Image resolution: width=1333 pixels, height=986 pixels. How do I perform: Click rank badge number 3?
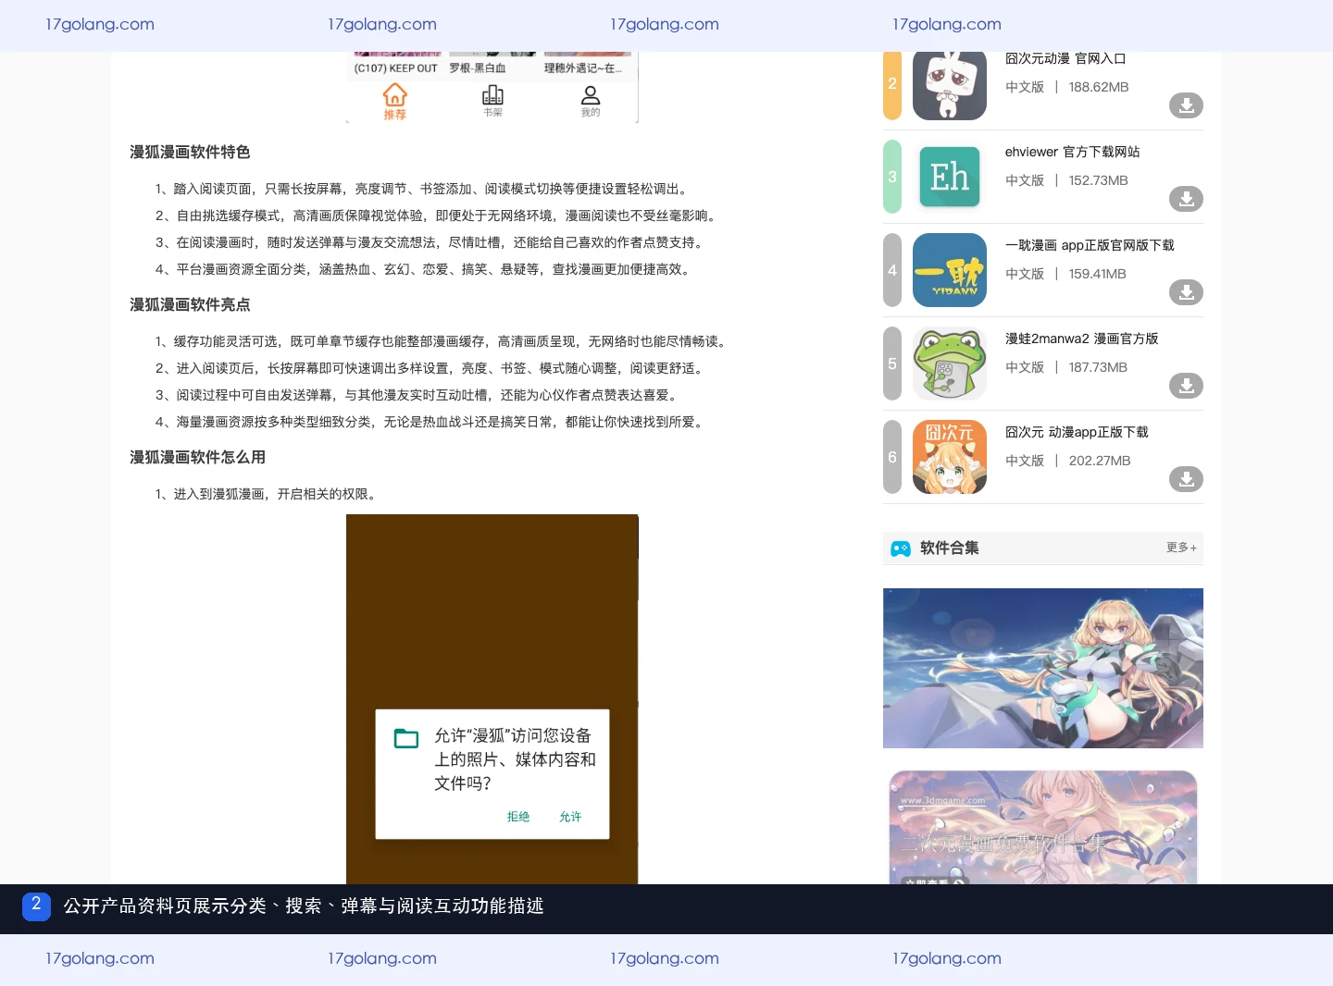(x=892, y=177)
